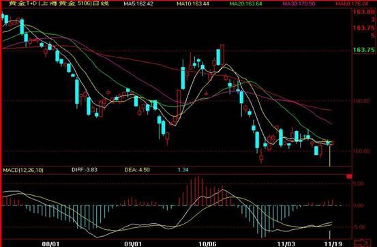Click the 160.00 price level on right axis
The height and width of the screenshot is (247, 377).
361,151
